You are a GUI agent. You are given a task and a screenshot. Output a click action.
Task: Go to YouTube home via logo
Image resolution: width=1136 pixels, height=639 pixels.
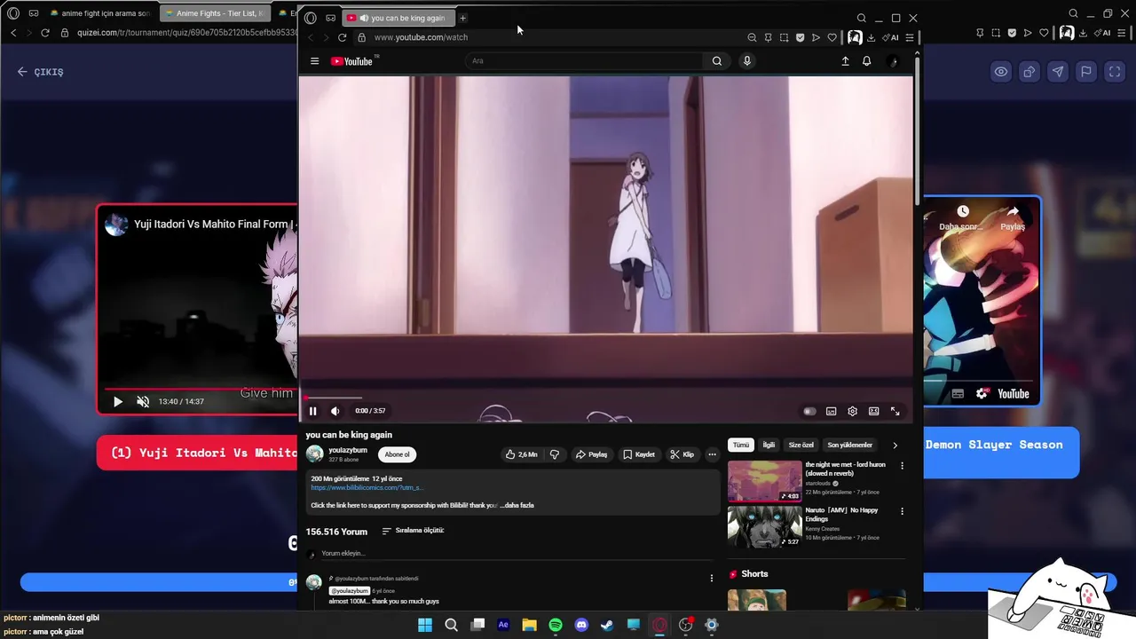coord(354,61)
